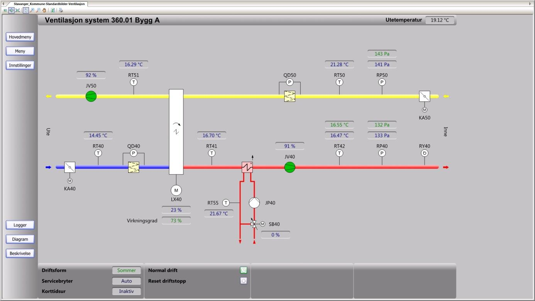This screenshot has height=301, width=535.
Task: Click the JV50 92 % speed value
Action: tap(91, 75)
